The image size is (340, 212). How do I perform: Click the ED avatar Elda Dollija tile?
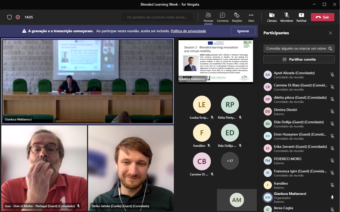pos(230,133)
